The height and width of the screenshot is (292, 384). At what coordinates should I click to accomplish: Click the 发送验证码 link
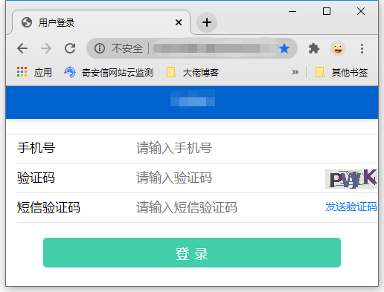(x=351, y=207)
